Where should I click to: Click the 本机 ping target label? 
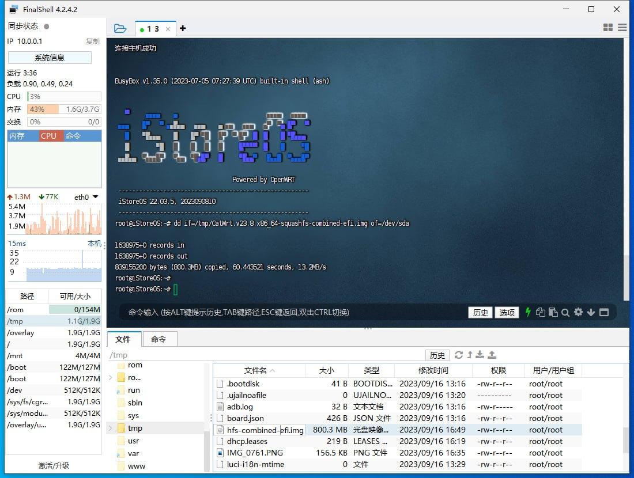pos(94,243)
